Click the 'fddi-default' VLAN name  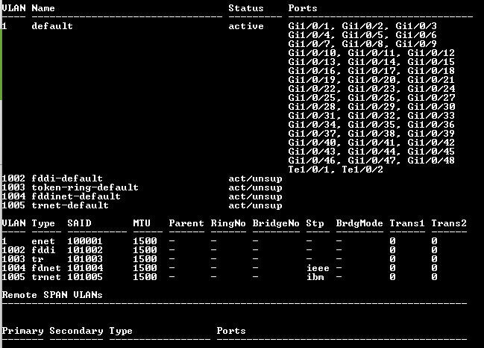point(67,178)
